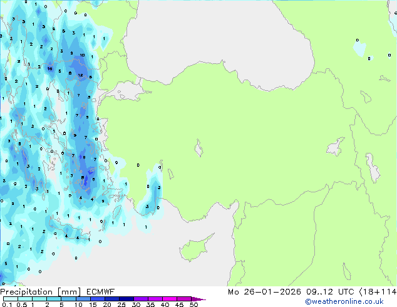Select the dark navy 25–30 mm legend swatch
397x307 pixels.
coord(126,299)
